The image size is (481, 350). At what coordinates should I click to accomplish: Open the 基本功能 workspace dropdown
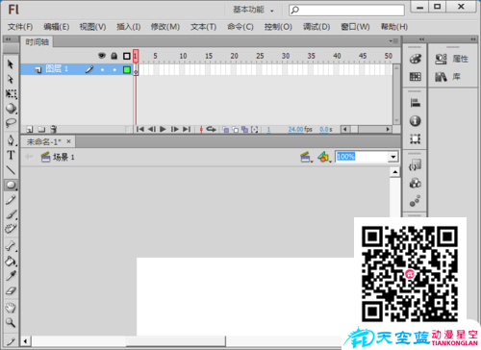click(253, 10)
